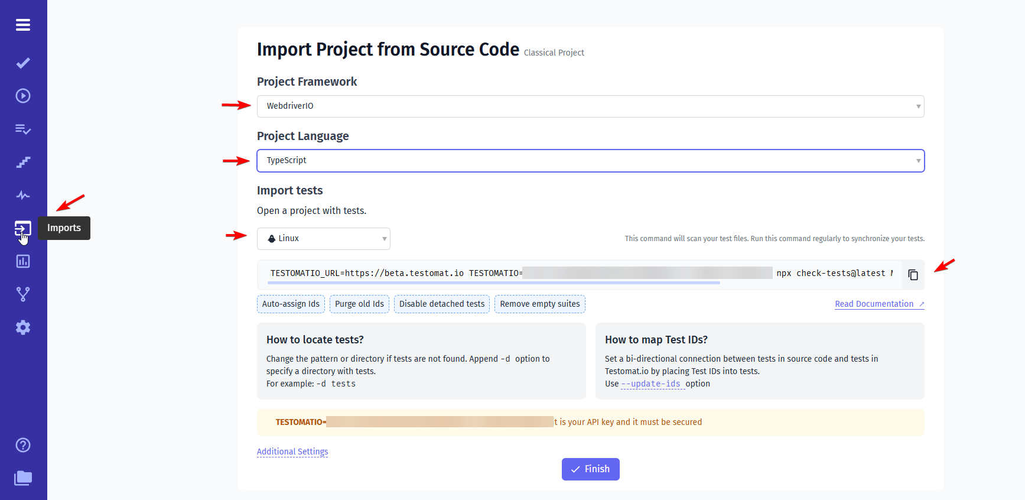Open the Read Documentation link

tap(879, 304)
